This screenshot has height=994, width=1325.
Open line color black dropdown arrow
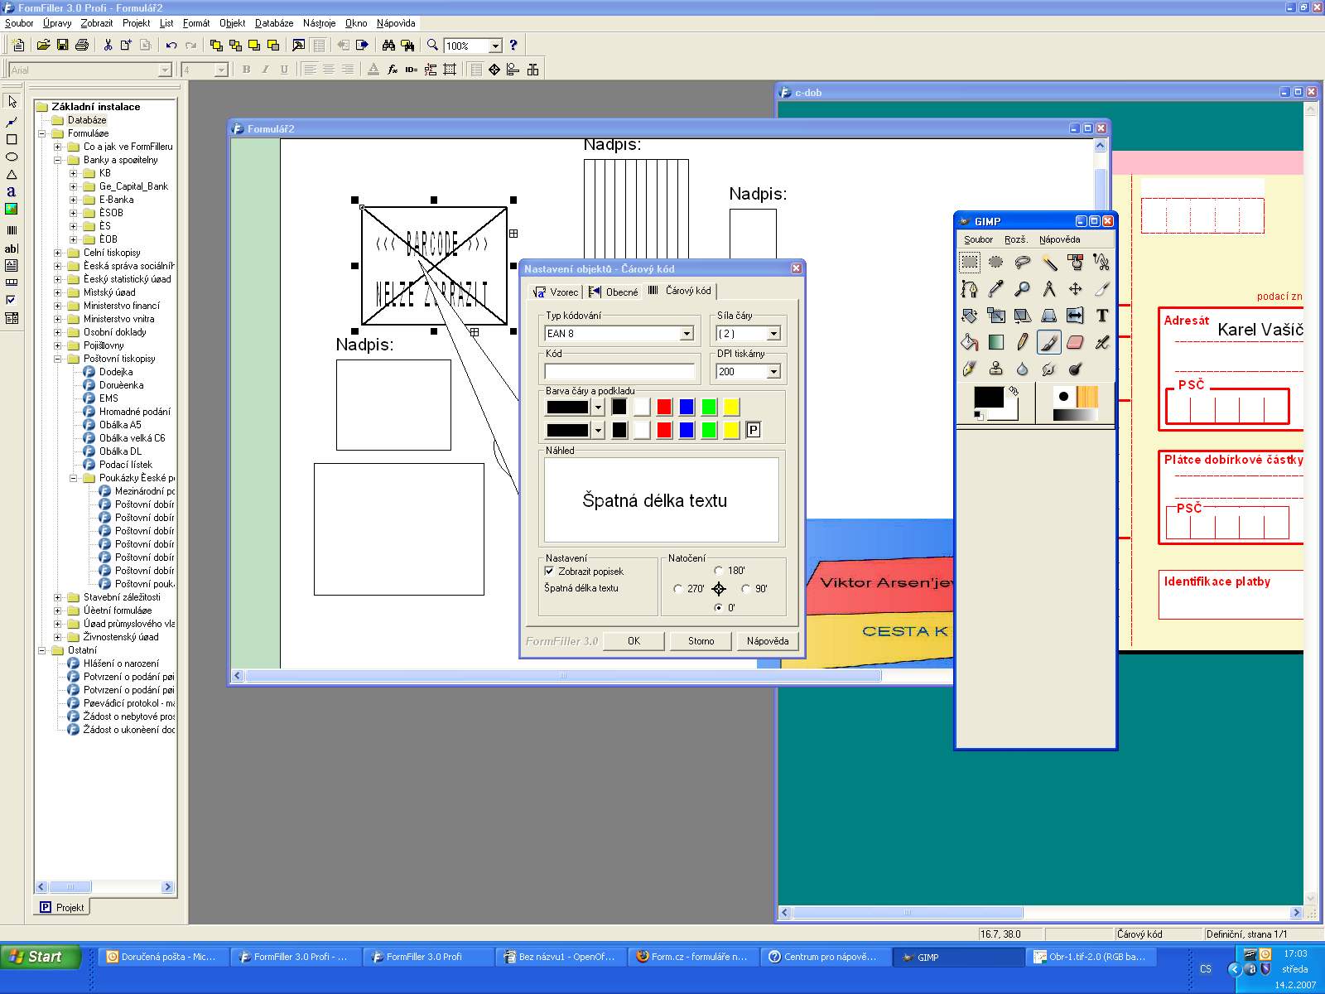click(598, 407)
